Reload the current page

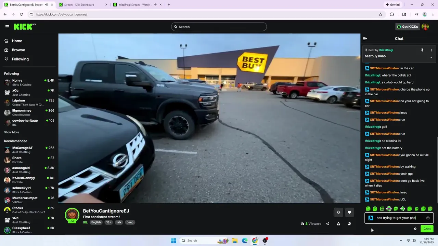(x=22, y=14)
